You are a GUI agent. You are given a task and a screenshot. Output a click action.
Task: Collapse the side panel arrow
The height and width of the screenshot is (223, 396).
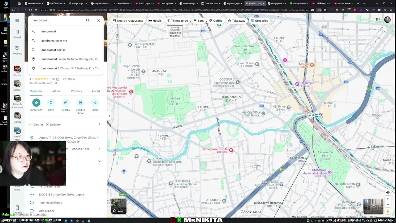109,116
